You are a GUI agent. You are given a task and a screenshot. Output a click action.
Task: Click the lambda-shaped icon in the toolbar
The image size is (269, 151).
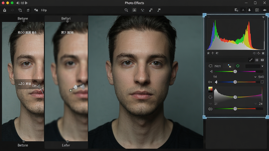tap(243, 10)
